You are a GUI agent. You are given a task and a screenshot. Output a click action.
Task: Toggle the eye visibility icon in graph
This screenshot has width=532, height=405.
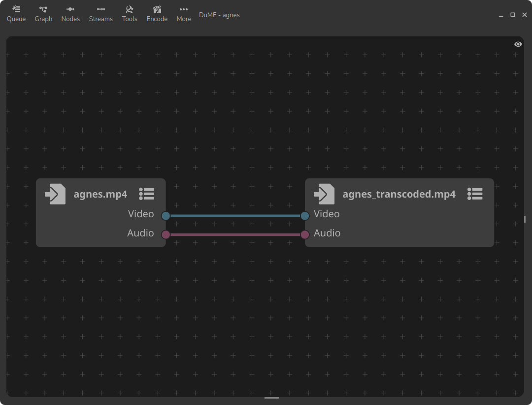518,44
